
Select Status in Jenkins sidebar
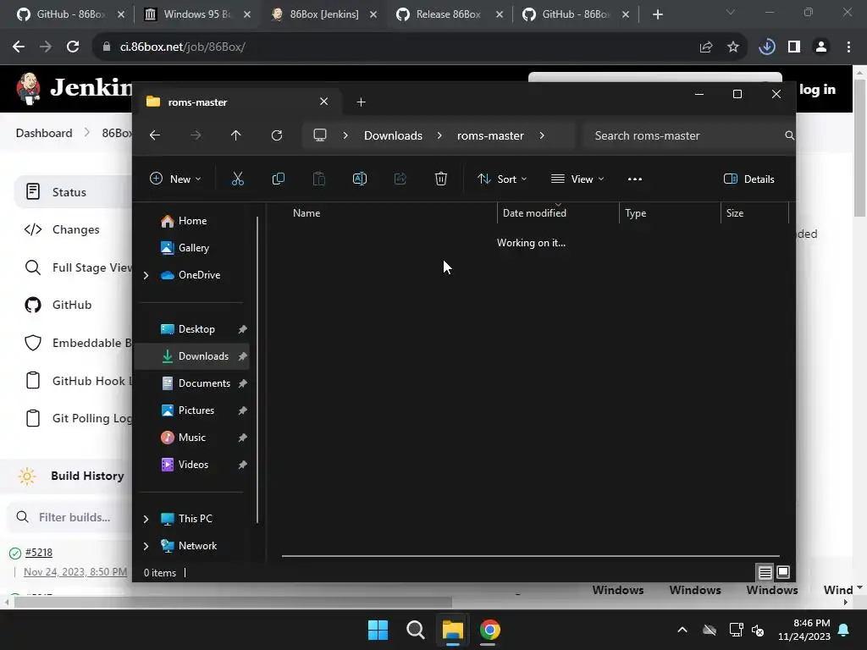click(x=72, y=192)
